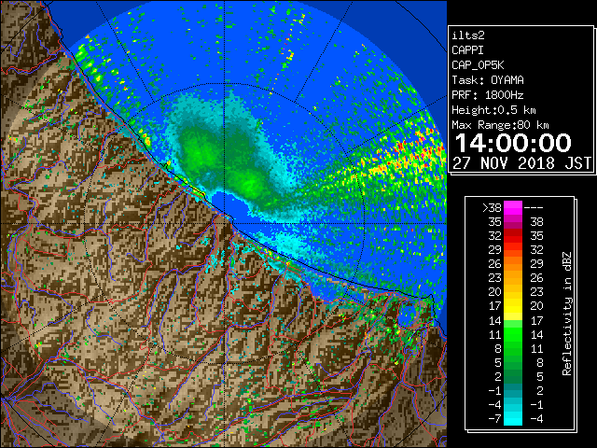
Task: Click the 'Reflectivity in dBZ' legend title
Action: point(567,314)
